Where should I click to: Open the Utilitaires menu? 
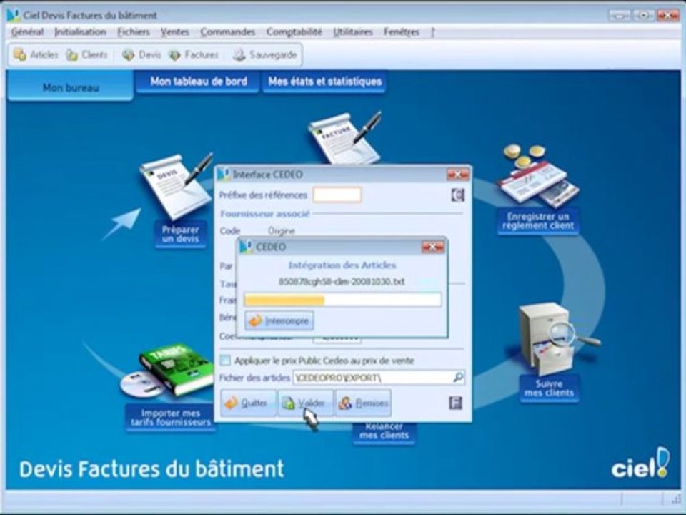click(352, 32)
